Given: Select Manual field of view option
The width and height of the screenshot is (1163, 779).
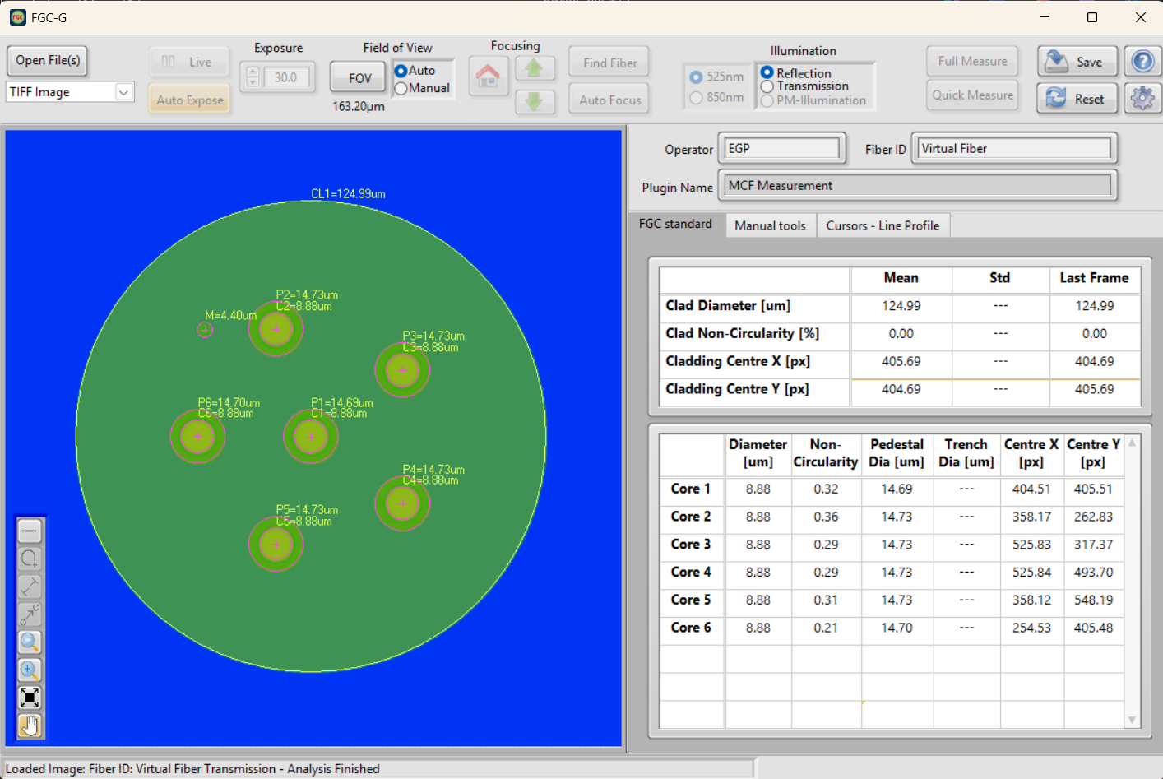Looking at the screenshot, I should (x=401, y=89).
